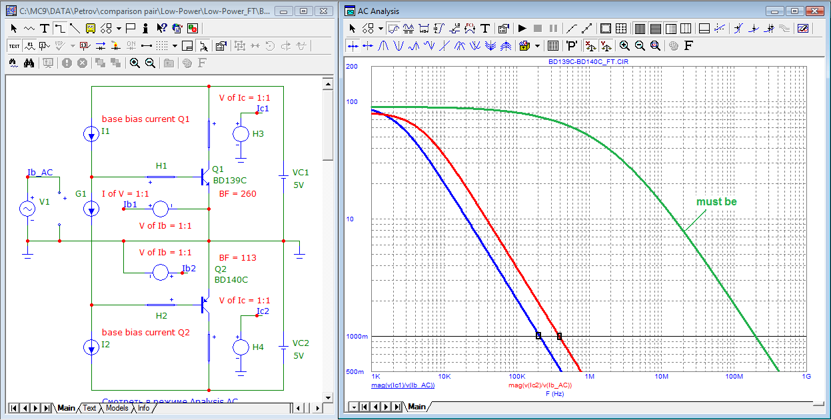Toggle the dotted grid display icon
Image resolution: width=831 pixels, height=420 pixels.
click(x=162, y=45)
